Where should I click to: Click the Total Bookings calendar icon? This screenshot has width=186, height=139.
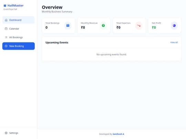click(x=68, y=25)
